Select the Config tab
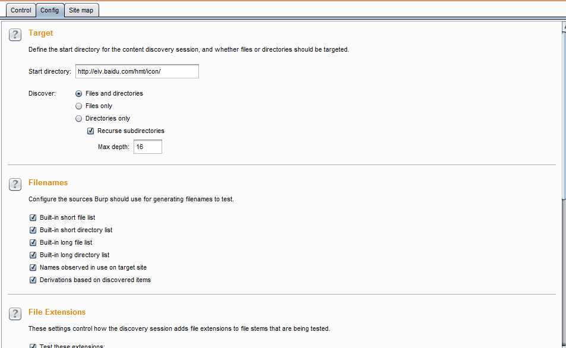Screen dimensions: 566x348 tap(50, 10)
